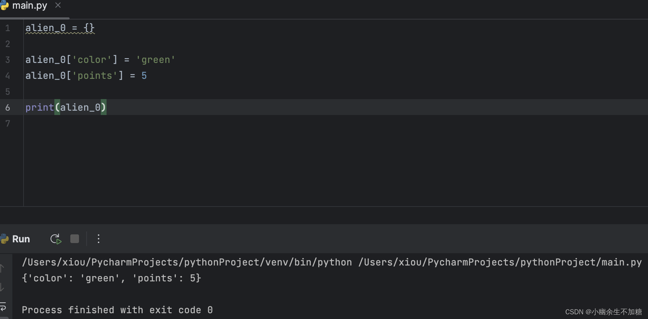Click line number 4 in the gutter

[x=8, y=76]
